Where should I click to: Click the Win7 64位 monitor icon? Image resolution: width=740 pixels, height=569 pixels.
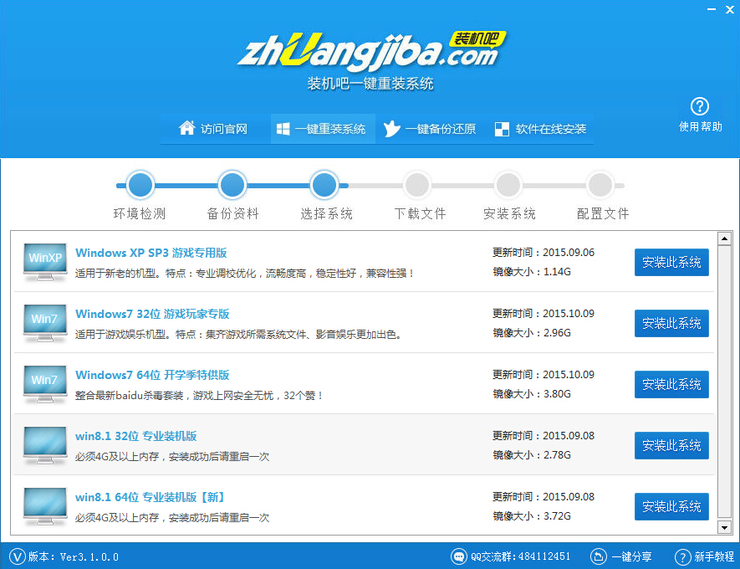45,383
